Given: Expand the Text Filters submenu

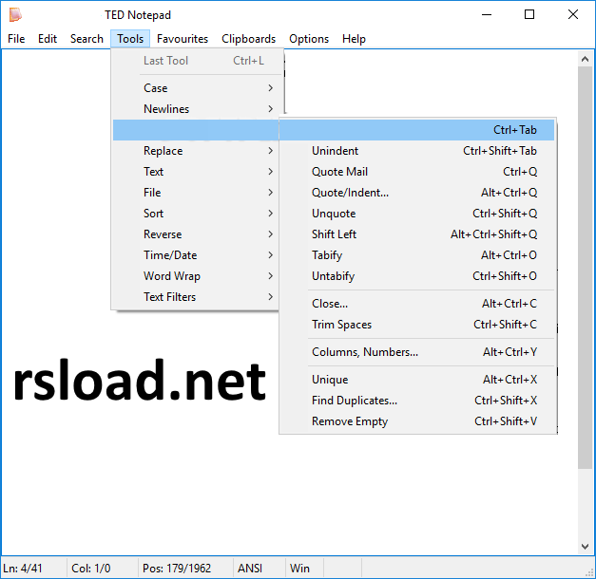Looking at the screenshot, I should [196, 297].
